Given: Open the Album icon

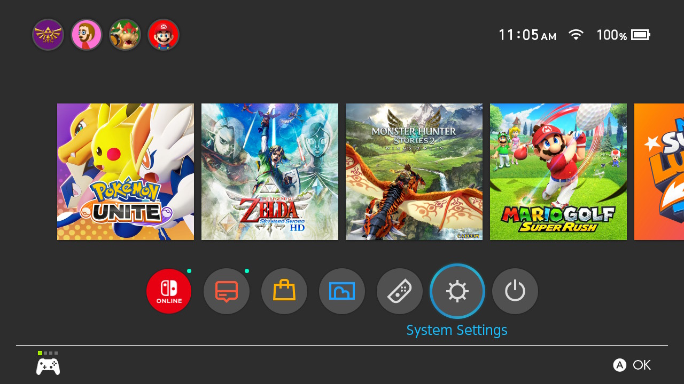Looking at the screenshot, I should coord(342,291).
